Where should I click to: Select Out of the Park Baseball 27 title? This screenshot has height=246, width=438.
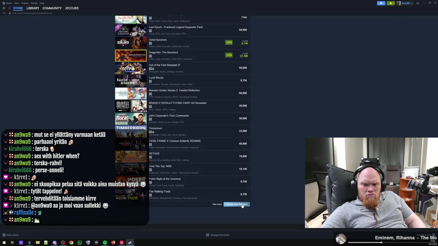pyautogui.click(x=165, y=65)
